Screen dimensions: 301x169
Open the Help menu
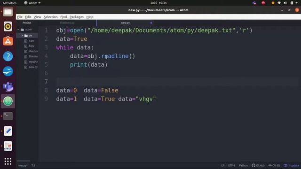click(90, 17)
